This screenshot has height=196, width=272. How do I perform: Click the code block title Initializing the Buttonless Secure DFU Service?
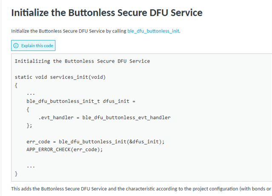(x=83, y=61)
